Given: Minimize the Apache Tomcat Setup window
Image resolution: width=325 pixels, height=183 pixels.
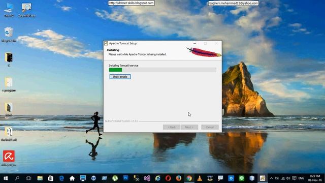Looking at the screenshot, I should tap(194, 43).
